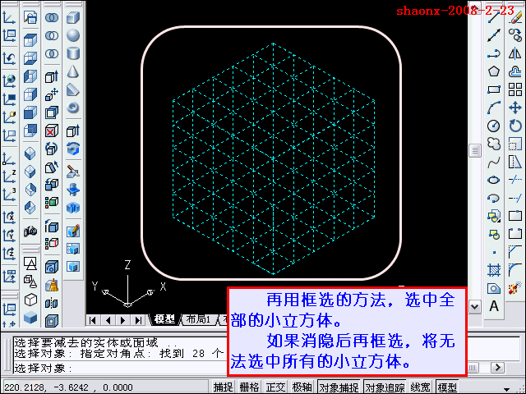This screenshot has width=526, height=394.
Task: Activate the Clean solid broom icon
Action: [52, 286]
